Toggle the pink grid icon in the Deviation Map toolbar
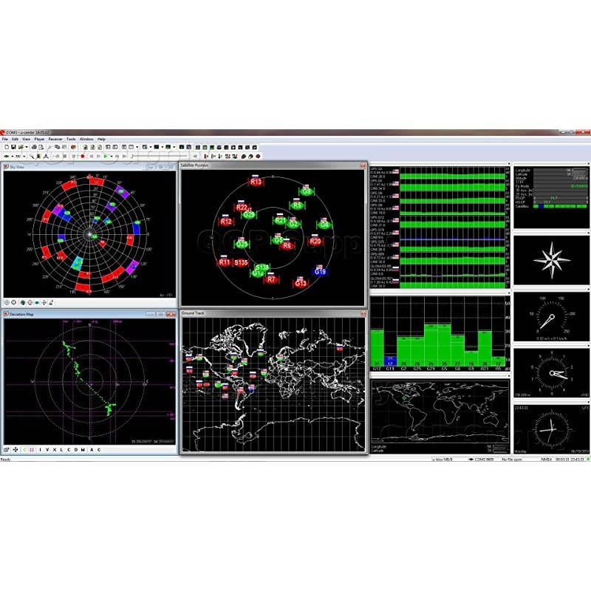The width and height of the screenshot is (591, 591). 32,450
